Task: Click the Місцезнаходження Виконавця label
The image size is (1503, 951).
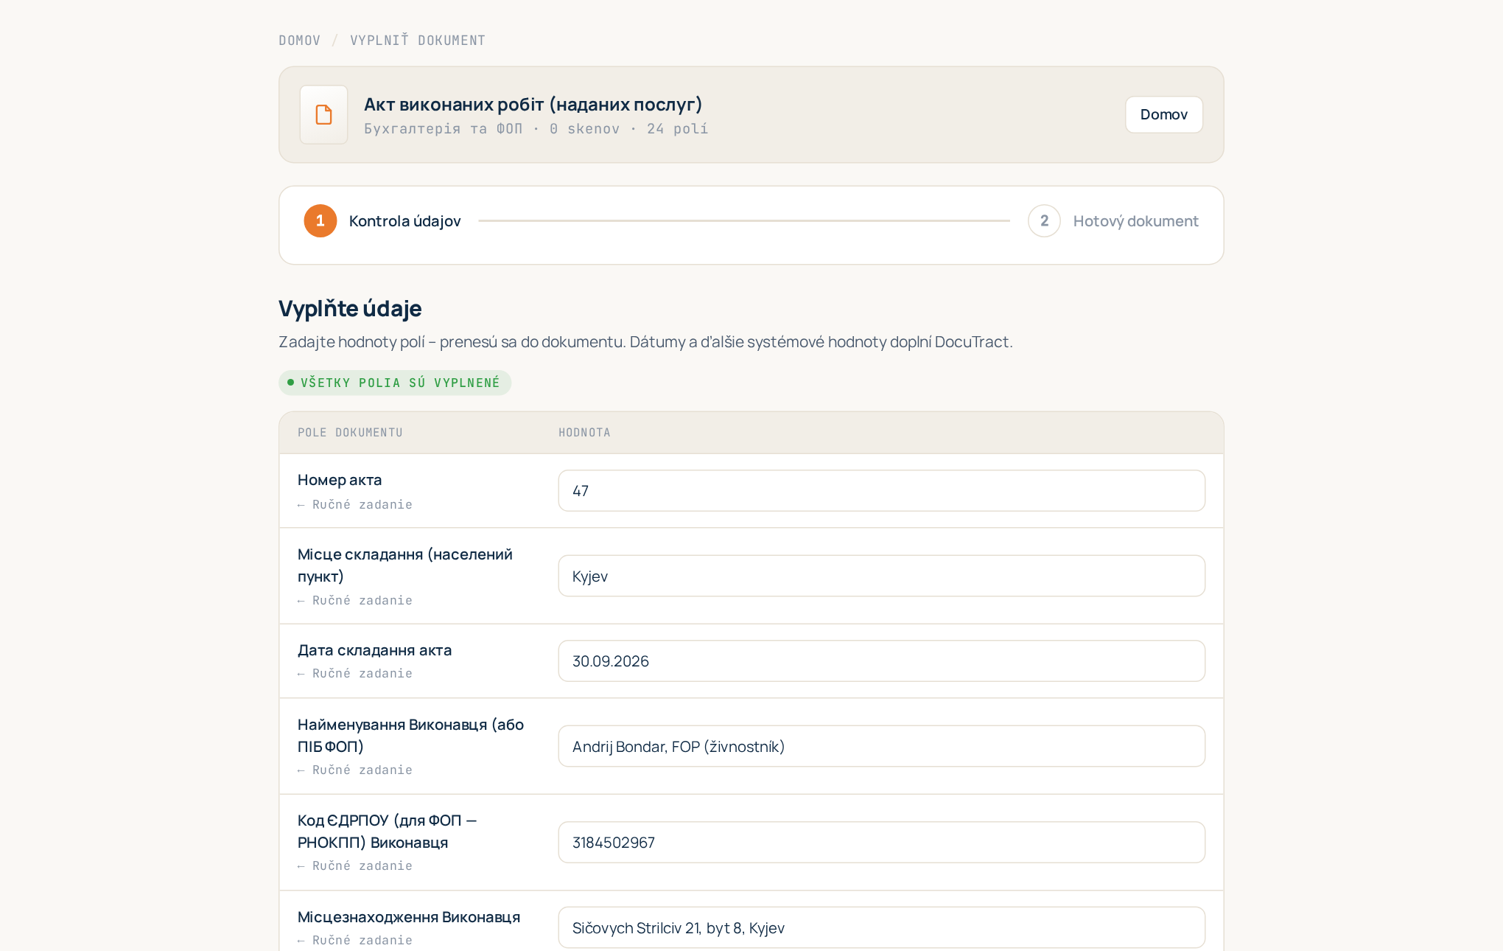Action: [409, 917]
